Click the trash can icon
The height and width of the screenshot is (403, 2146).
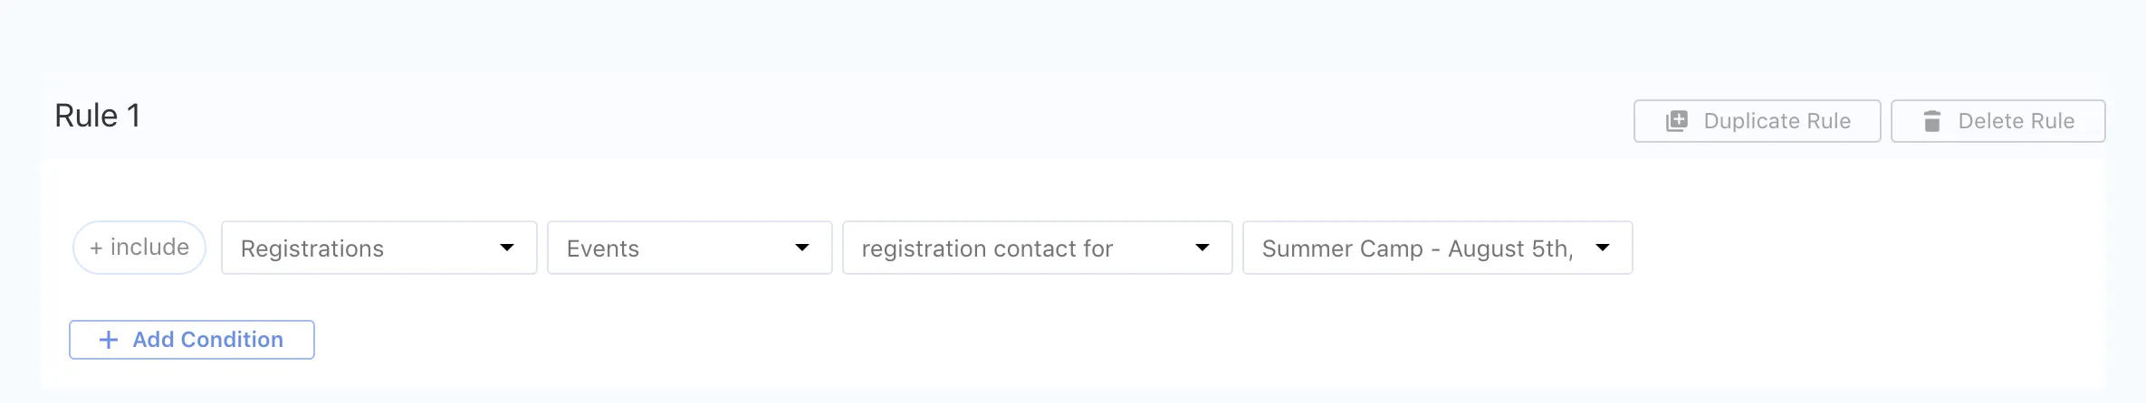[1931, 121]
